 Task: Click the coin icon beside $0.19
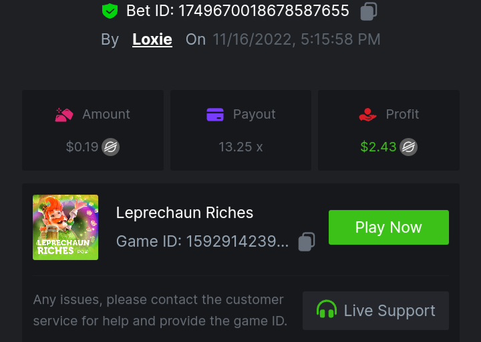click(111, 147)
